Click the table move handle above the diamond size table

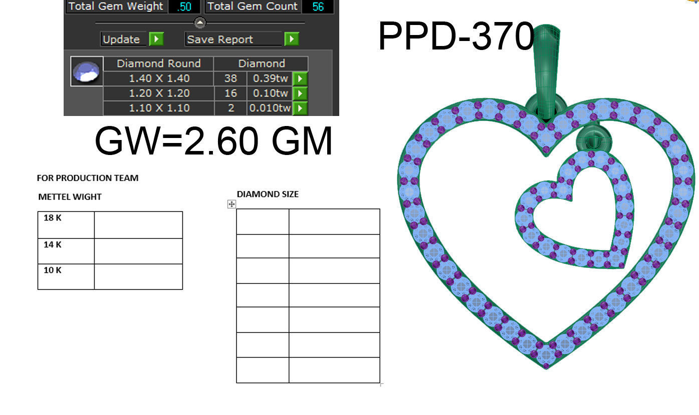click(231, 204)
